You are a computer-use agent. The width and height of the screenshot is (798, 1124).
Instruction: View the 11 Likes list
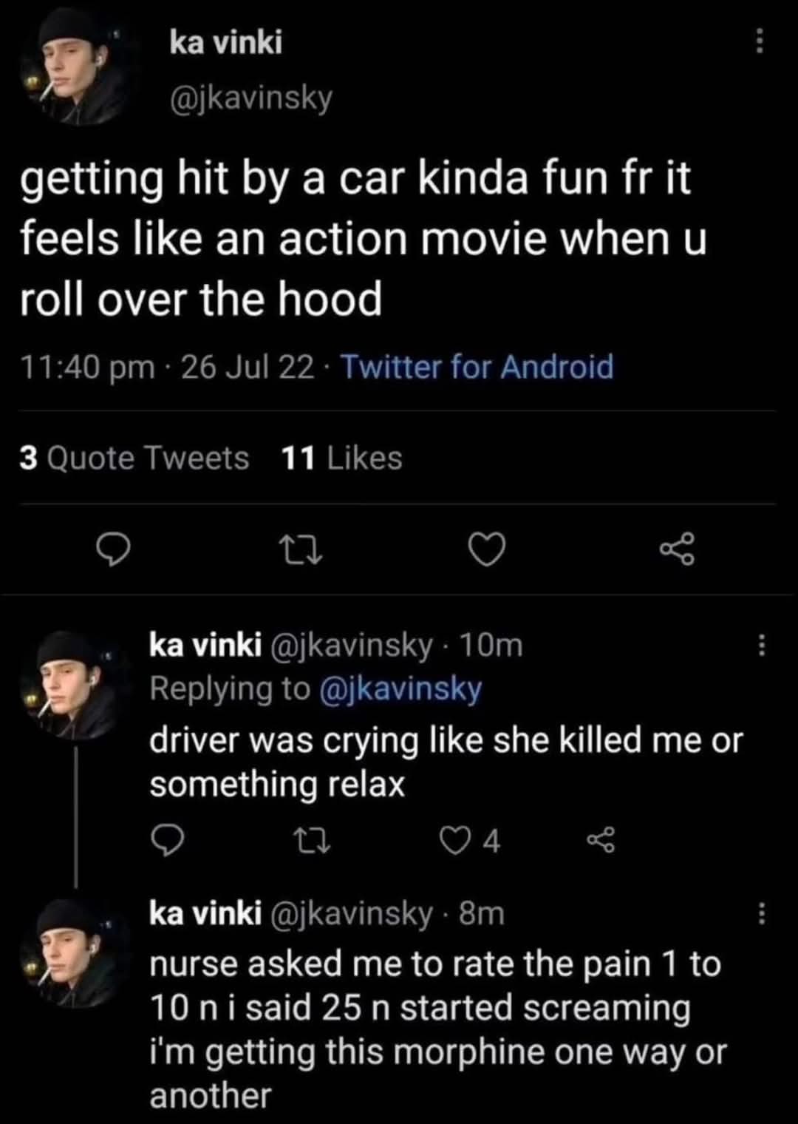tap(341, 458)
